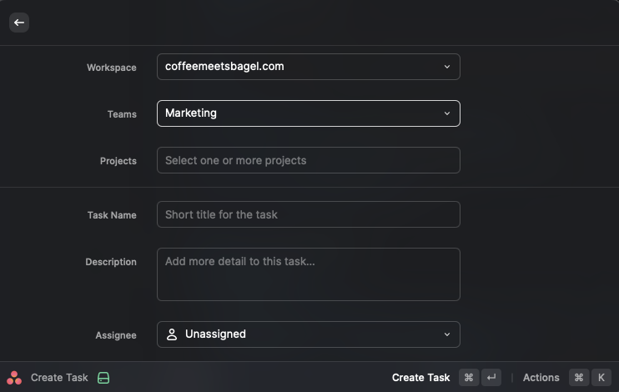Click the command key icon next to Create Task

click(x=469, y=378)
